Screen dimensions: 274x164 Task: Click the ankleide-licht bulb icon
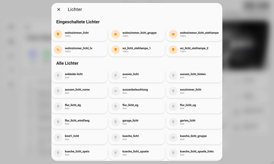click(x=58, y=76)
